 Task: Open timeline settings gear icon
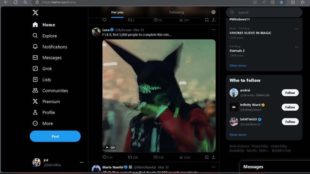point(213,12)
